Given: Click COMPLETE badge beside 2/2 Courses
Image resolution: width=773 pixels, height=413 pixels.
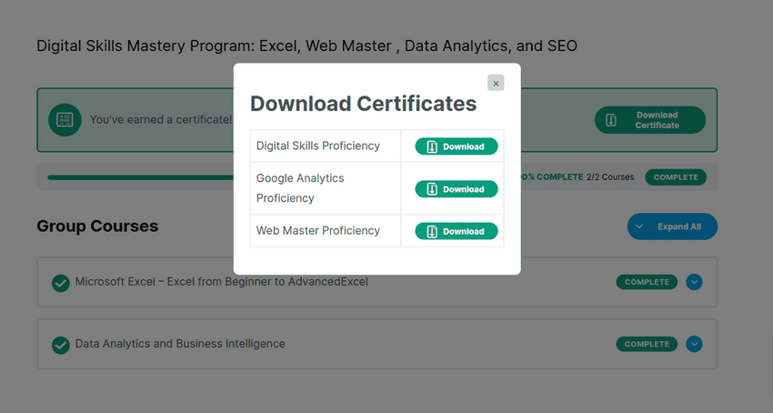Looking at the screenshot, I should [675, 177].
